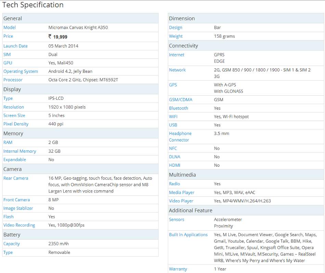325x273 pixels.
Task: Click the '2350 mAh' capacity value
Action: (58, 244)
